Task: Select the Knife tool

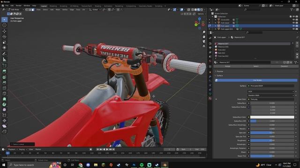Action: pos(4,93)
